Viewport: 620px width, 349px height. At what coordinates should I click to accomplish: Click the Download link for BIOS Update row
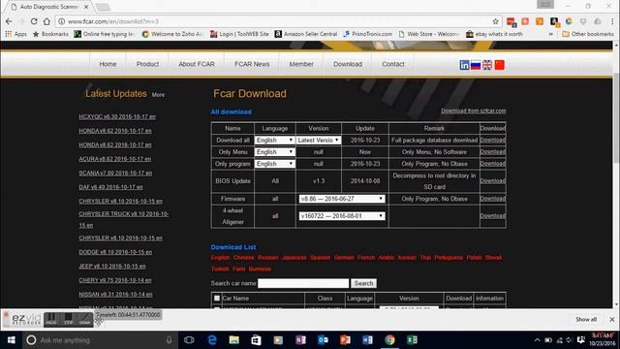point(493,181)
